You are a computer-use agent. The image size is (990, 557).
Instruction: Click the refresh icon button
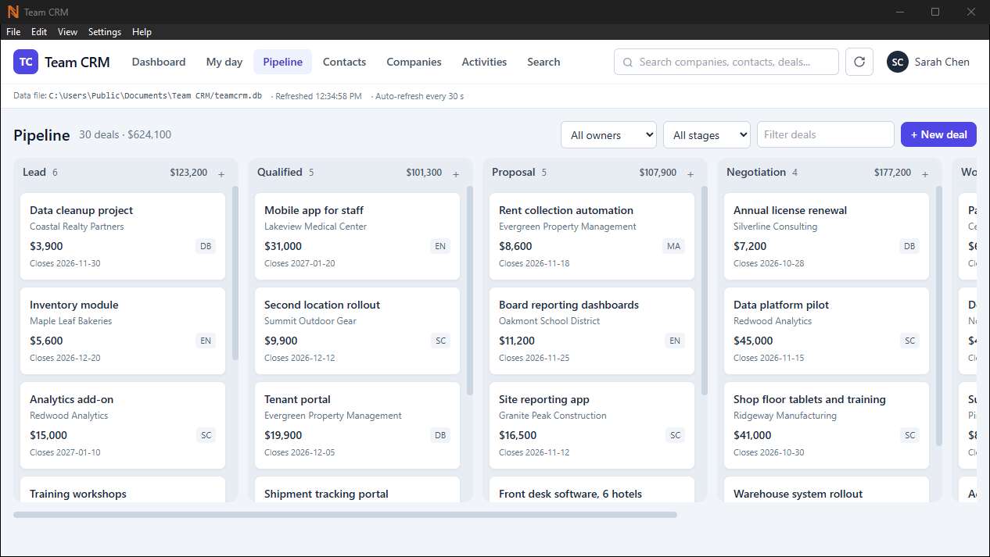[x=859, y=62]
